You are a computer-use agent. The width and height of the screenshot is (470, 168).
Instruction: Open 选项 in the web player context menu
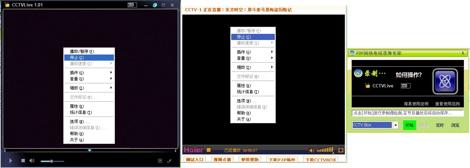[253, 101]
